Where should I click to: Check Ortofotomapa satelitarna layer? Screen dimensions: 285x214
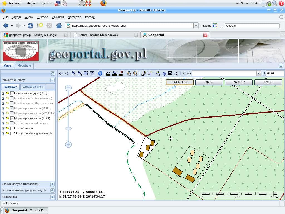(x=12, y=123)
